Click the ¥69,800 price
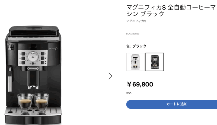The image size is (217, 125). [x=140, y=84]
